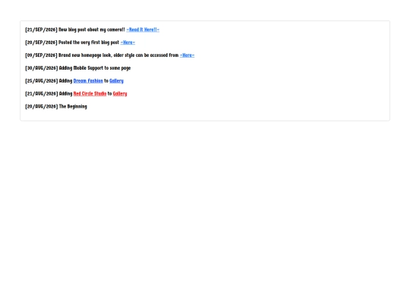Screen dimensions: 410x307
Task: Select "Brand new homepage look" entry text
Action: pyautogui.click(x=118, y=55)
